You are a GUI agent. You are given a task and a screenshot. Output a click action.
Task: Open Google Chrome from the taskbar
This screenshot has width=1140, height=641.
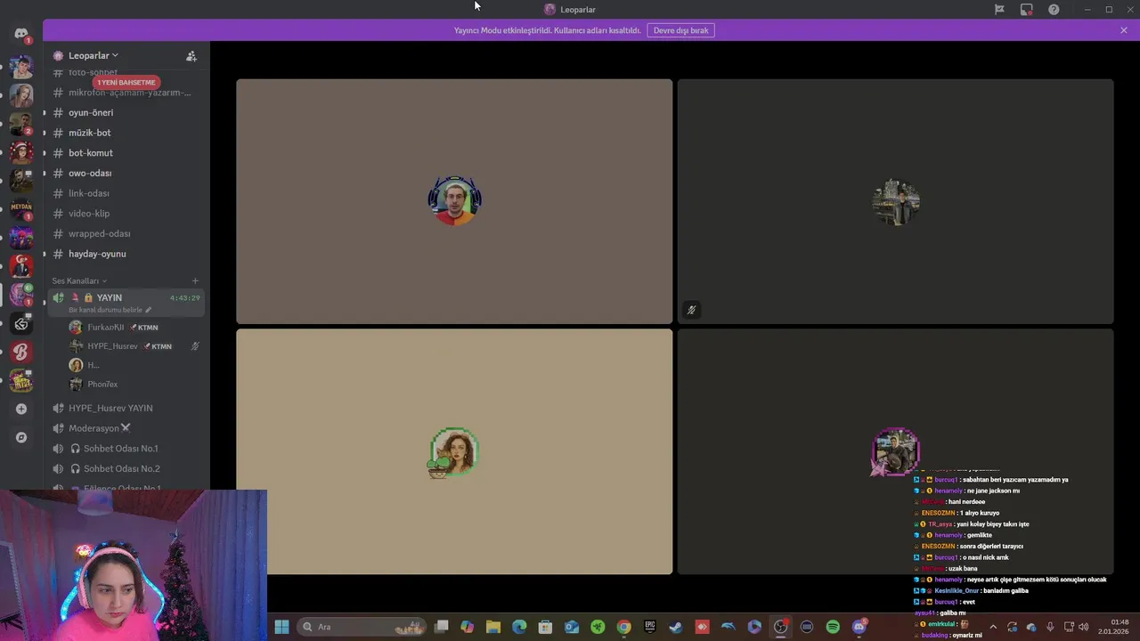624,627
